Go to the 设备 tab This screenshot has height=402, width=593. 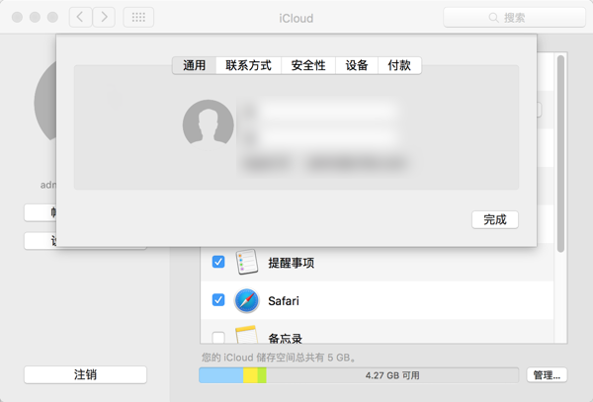pos(357,65)
